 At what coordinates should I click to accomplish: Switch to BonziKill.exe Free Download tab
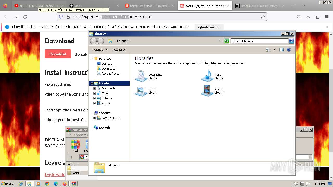tap(260, 6)
